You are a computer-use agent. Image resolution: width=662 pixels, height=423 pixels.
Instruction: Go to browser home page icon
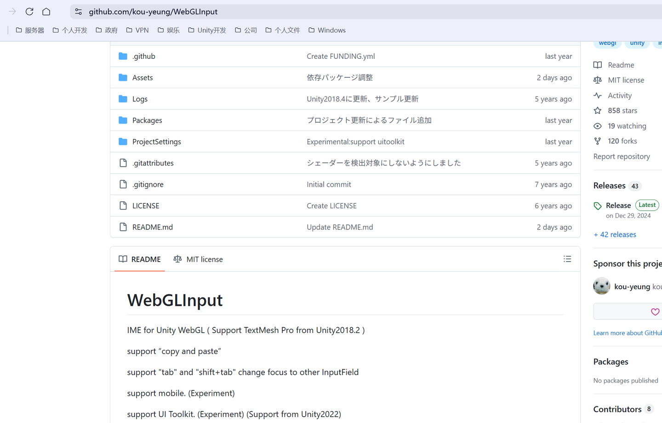46,11
